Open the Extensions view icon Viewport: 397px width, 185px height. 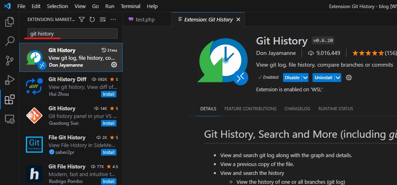coord(10,99)
